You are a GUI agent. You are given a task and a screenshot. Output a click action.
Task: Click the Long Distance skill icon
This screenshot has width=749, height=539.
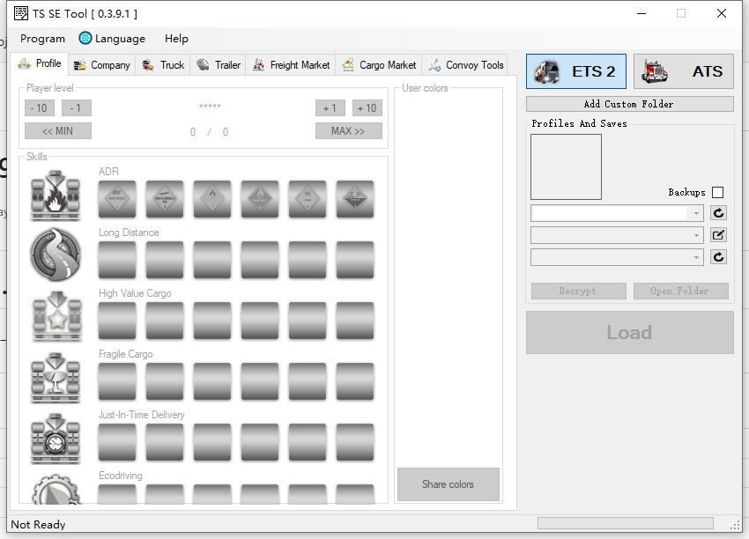coord(56,255)
